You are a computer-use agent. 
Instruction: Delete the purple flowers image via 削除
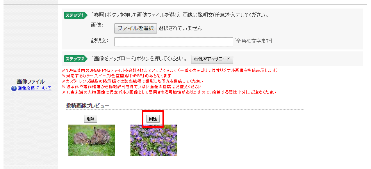tap(153, 119)
